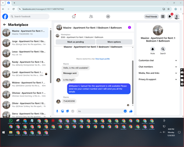Open the Friends icon in top navigation
This screenshot has width=184, height=147.
pyautogui.click(x=91, y=17)
